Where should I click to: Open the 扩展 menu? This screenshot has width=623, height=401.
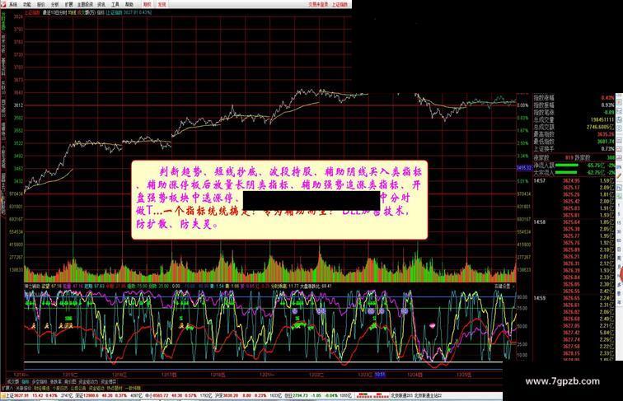point(68,4)
